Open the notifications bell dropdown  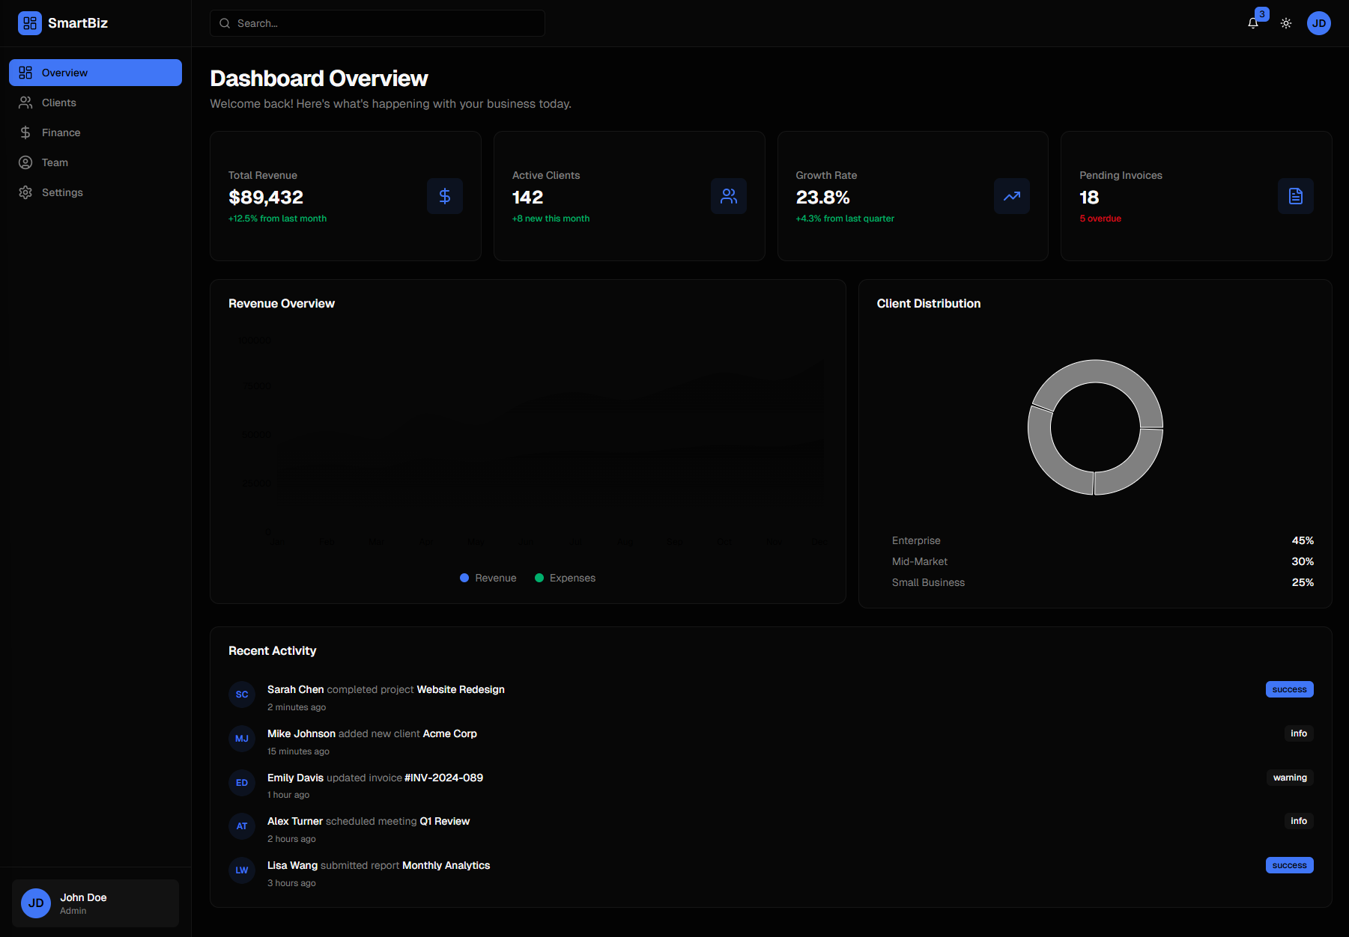click(x=1252, y=23)
